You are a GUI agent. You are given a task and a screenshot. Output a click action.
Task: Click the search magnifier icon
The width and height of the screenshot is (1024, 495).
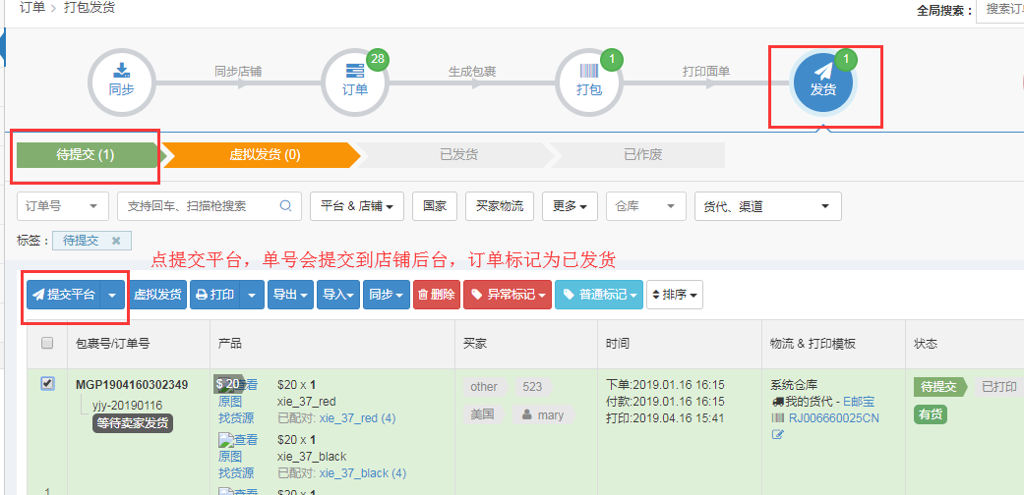pyautogui.click(x=286, y=206)
